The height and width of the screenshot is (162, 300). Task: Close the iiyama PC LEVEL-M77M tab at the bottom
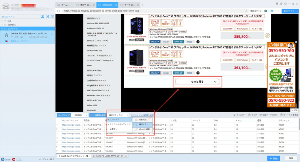[126, 156]
